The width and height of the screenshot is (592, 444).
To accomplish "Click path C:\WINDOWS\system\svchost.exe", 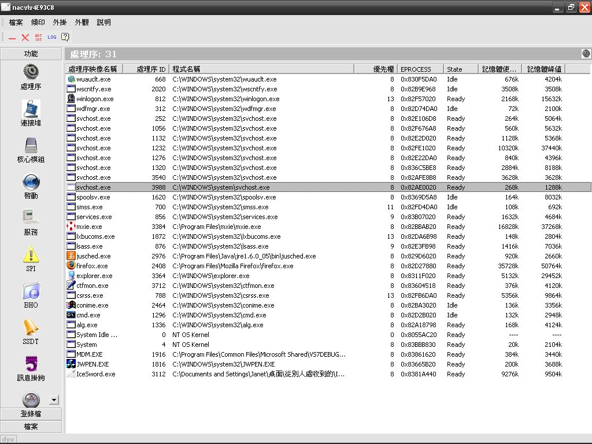I will point(221,187).
